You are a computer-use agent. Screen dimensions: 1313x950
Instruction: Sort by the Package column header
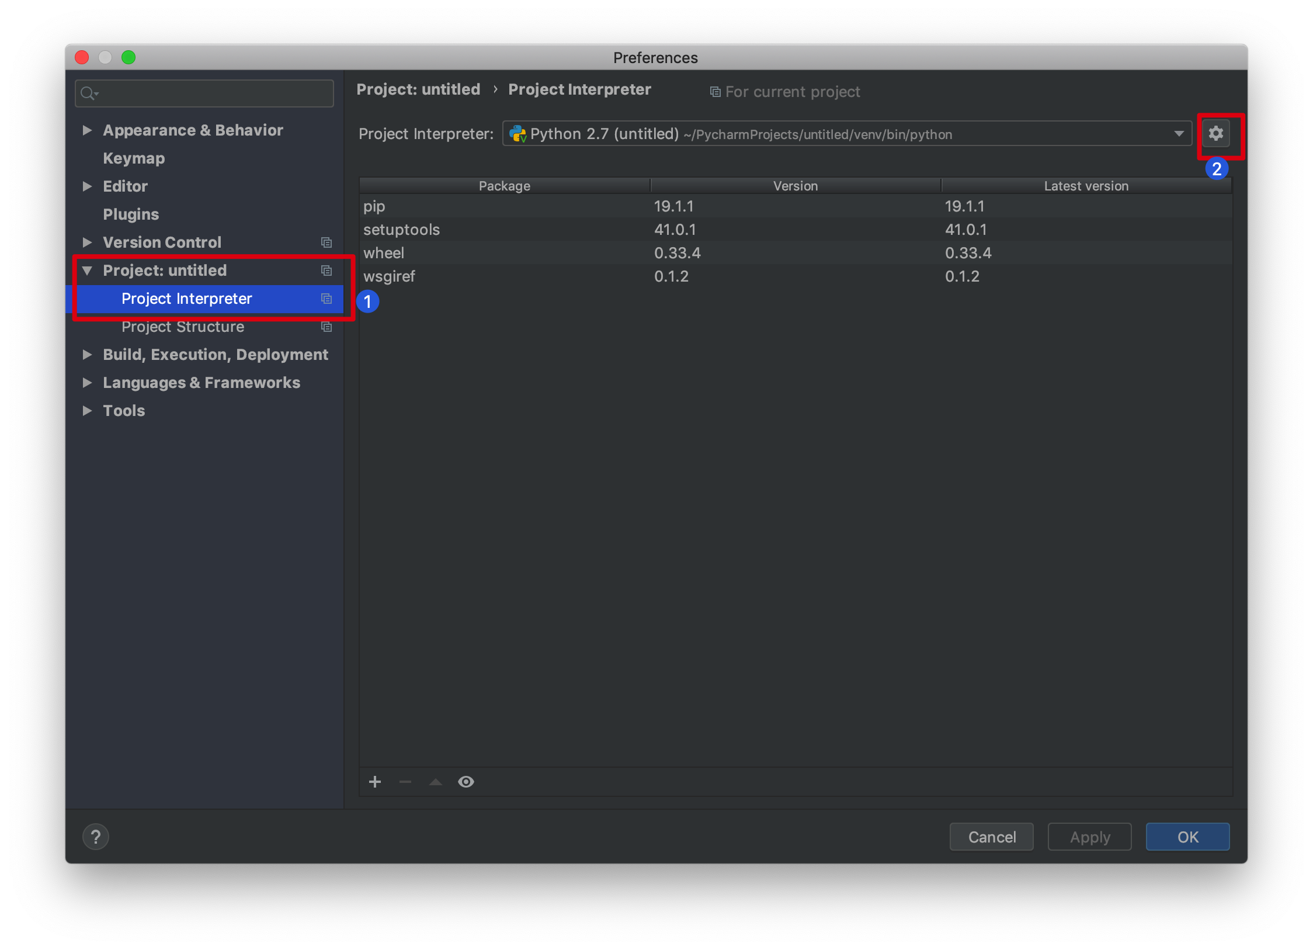tap(505, 186)
